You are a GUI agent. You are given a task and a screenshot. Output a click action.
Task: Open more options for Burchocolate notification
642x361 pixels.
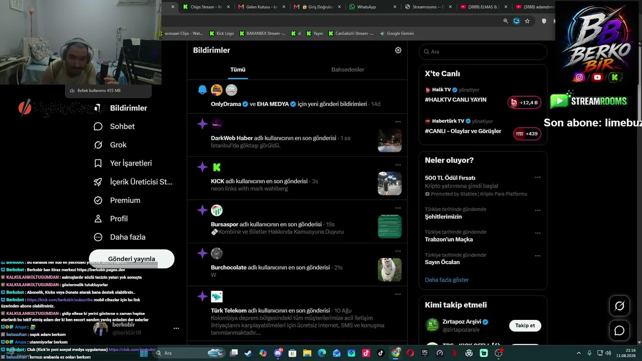398,251
